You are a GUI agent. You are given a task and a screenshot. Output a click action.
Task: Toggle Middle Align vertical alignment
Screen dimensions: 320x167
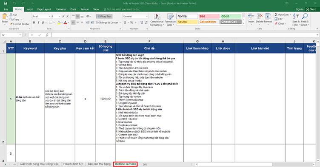coord(78,16)
